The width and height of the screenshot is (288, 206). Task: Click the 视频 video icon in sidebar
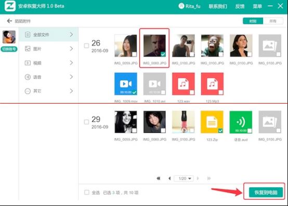tap(28, 63)
